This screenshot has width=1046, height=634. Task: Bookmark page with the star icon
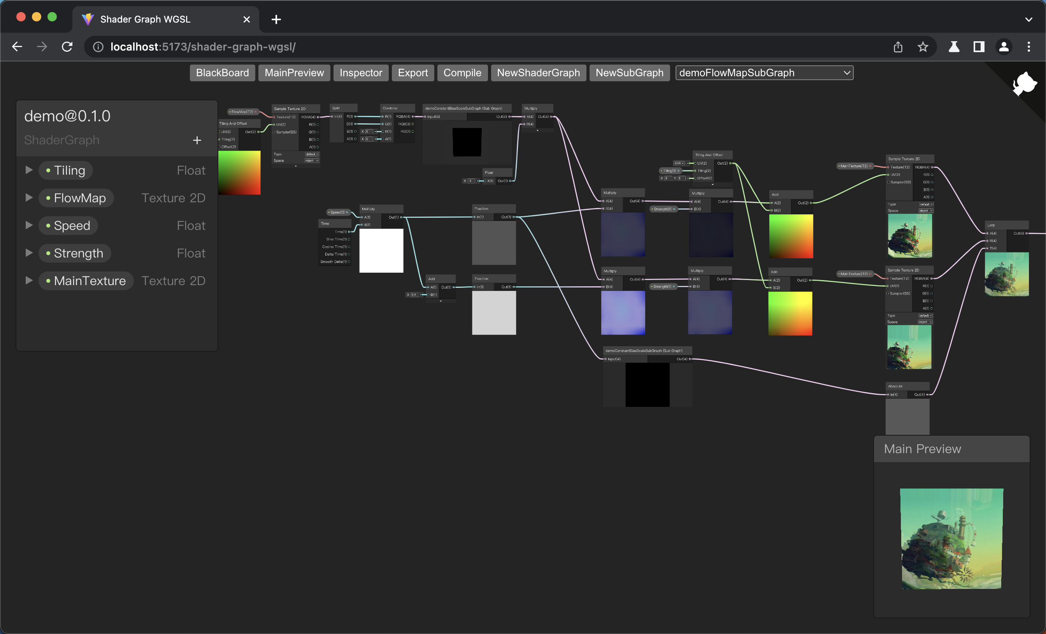pyautogui.click(x=923, y=47)
